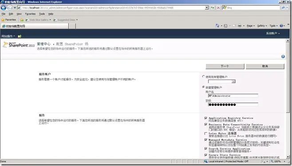Select 使用现有管理帐户 radio button

click(203, 77)
